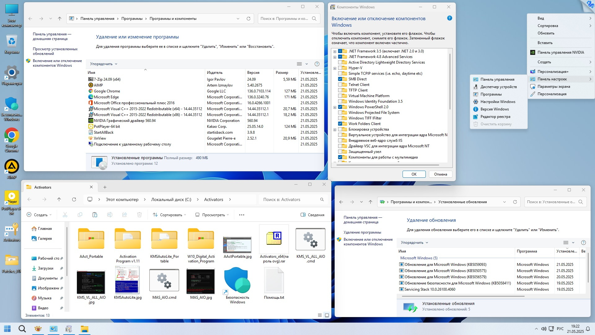Expand the Hyper-V tree node

335,68
